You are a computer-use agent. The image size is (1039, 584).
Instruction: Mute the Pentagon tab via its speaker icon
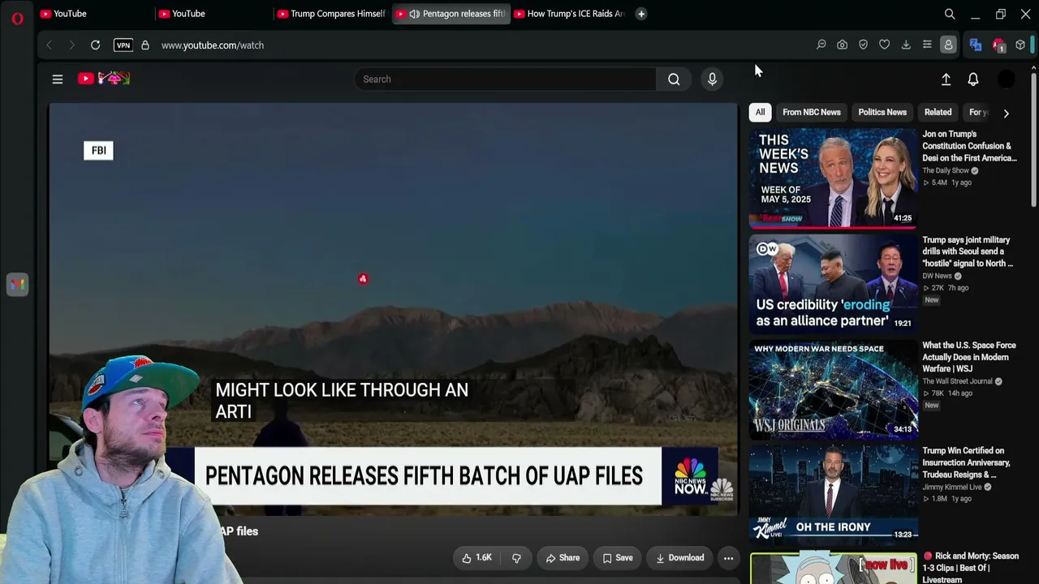tap(414, 14)
